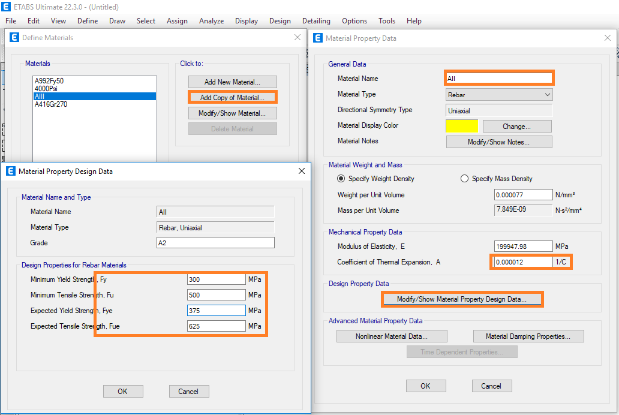Click the Grade field showing A2
The image size is (619, 415).
pyautogui.click(x=215, y=243)
